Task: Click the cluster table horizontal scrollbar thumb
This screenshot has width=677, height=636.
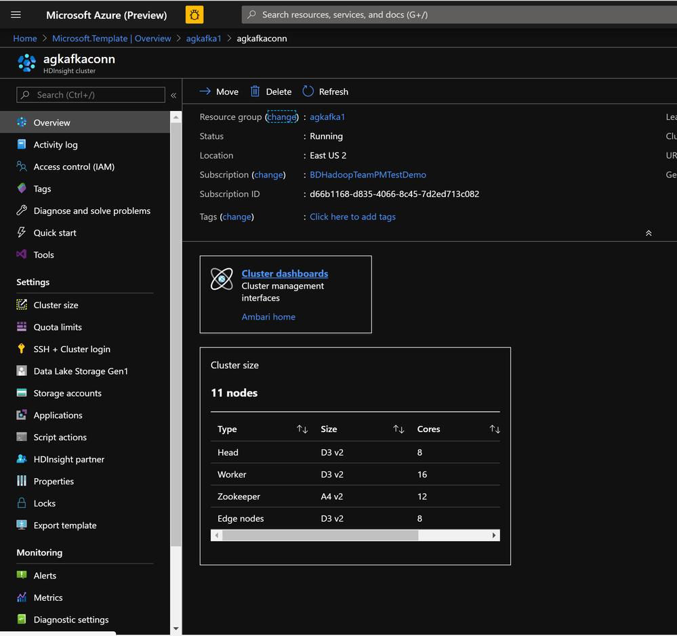Action: pyautogui.click(x=321, y=536)
